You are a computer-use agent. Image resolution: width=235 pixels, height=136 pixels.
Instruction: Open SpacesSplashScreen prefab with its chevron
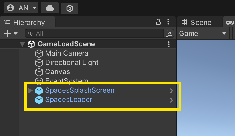[x=171, y=91]
